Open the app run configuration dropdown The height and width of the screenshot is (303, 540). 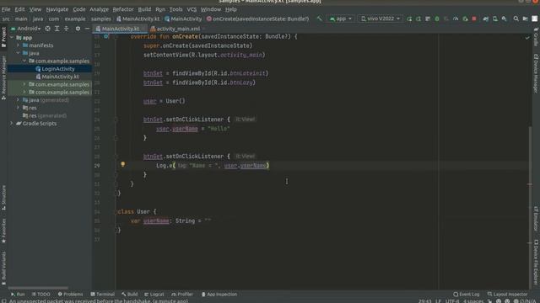coord(341,19)
